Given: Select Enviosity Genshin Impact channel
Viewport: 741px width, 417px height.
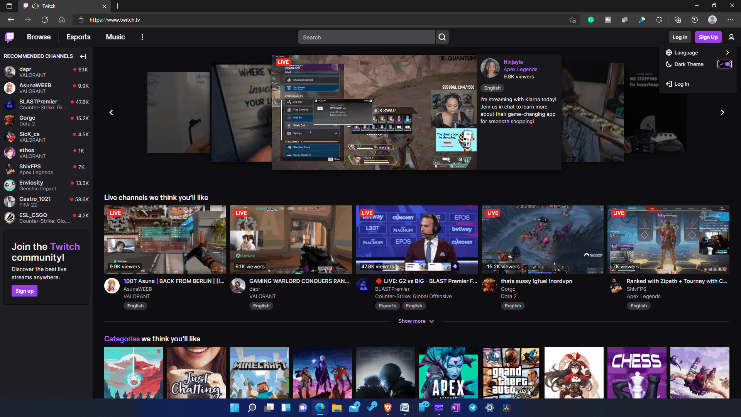Looking at the screenshot, I should [x=46, y=185].
